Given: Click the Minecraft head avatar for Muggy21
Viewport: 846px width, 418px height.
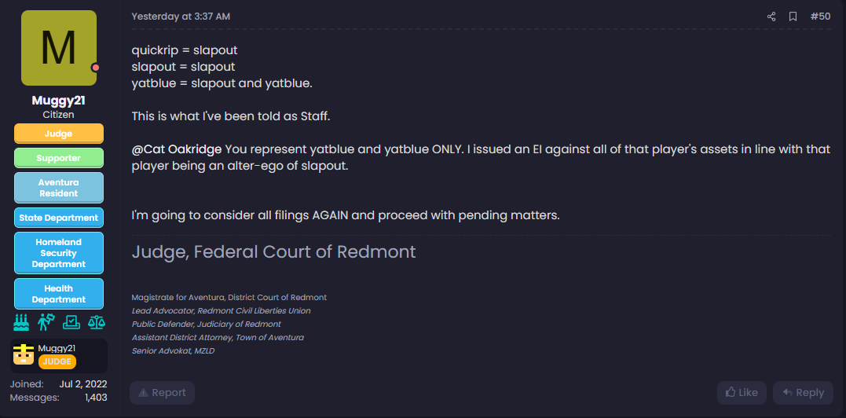Looking at the screenshot, I should (24, 354).
